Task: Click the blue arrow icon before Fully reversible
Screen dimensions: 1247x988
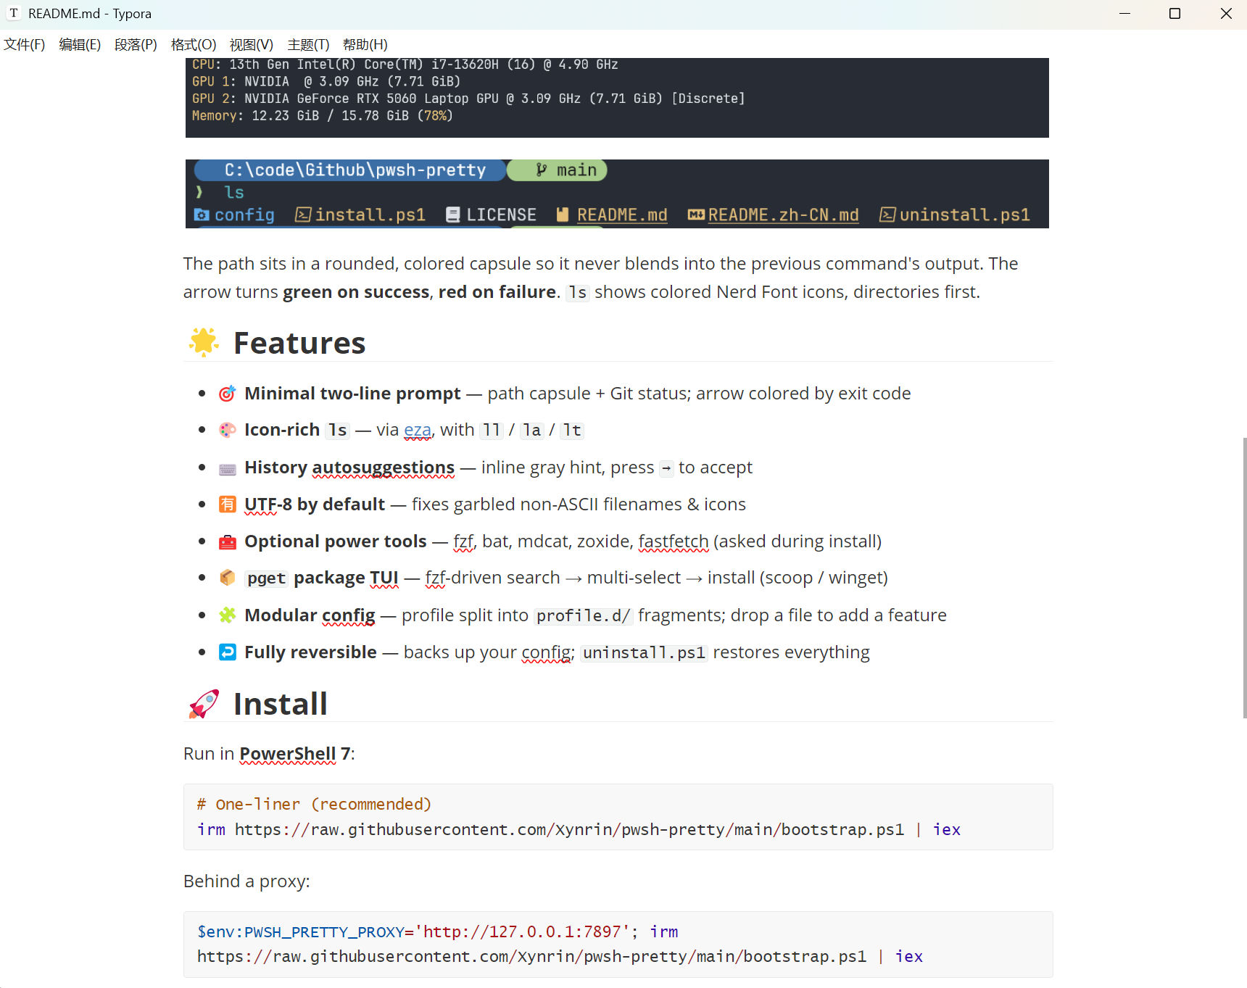Action: 228,652
